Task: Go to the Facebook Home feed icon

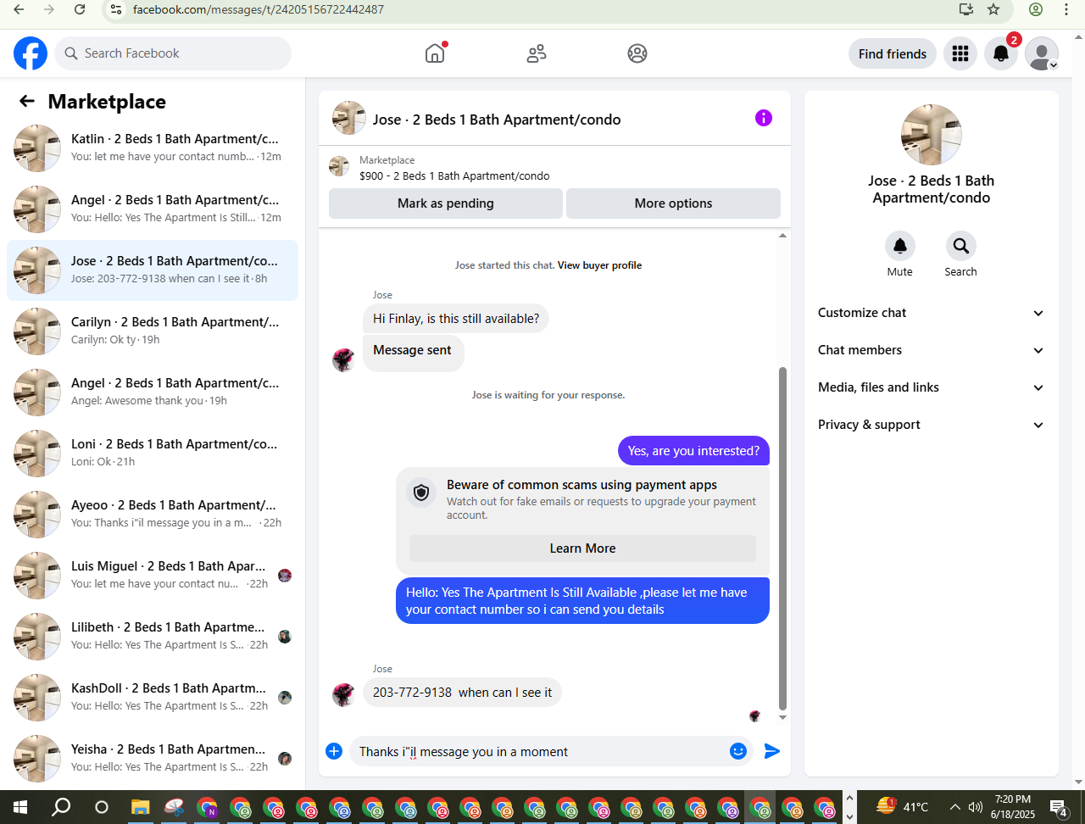Action: pyautogui.click(x=435, y=53)
